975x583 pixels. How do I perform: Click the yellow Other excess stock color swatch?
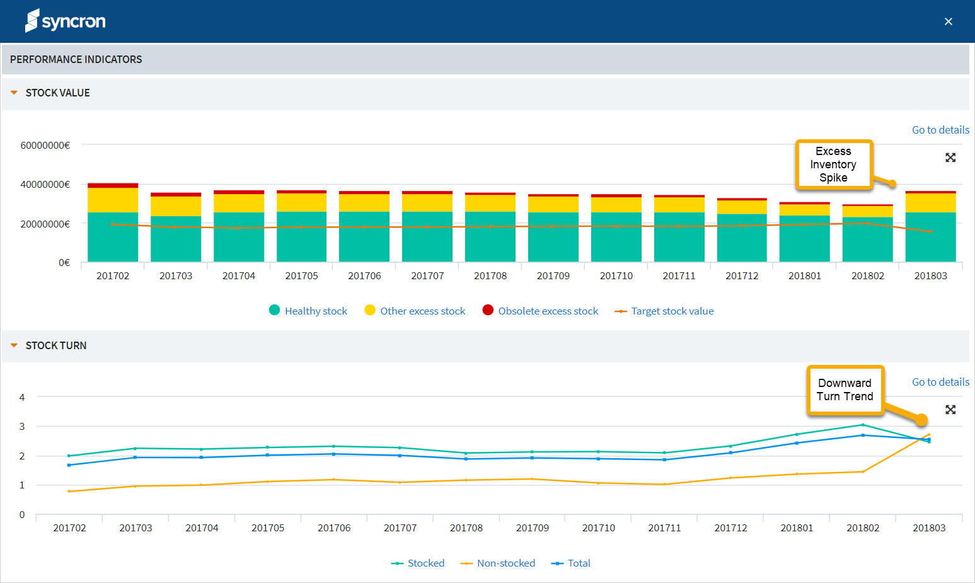click(370, 310)
